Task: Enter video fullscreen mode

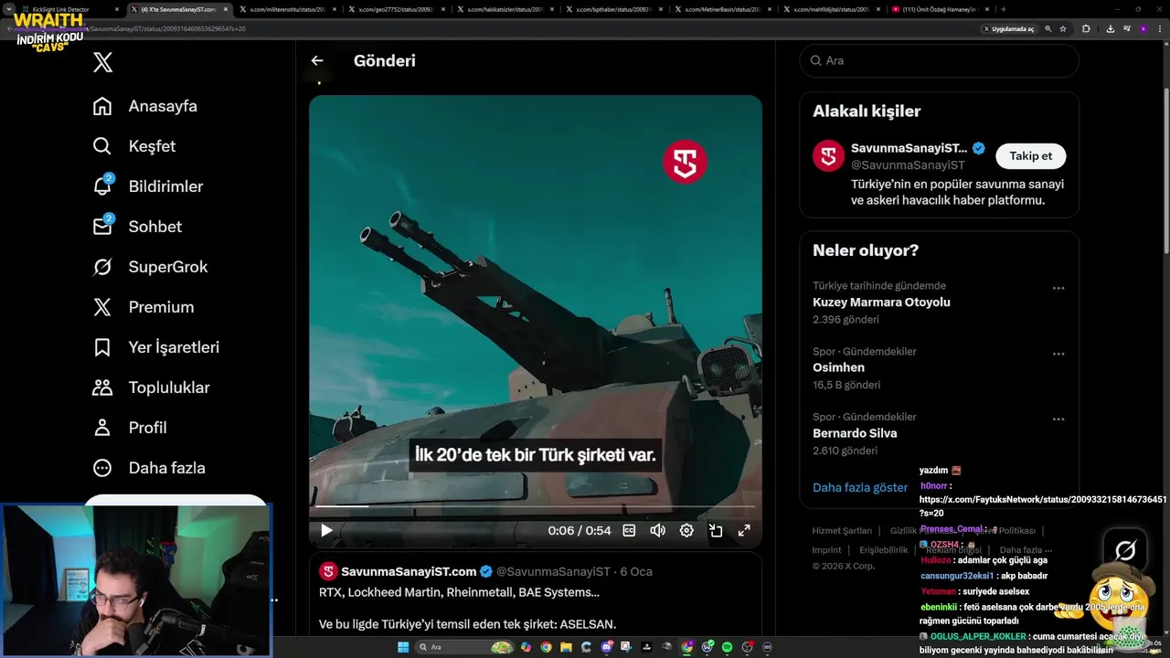Action: pos(744,530)
